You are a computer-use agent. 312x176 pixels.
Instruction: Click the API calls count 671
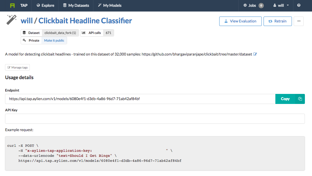(108, 33)
